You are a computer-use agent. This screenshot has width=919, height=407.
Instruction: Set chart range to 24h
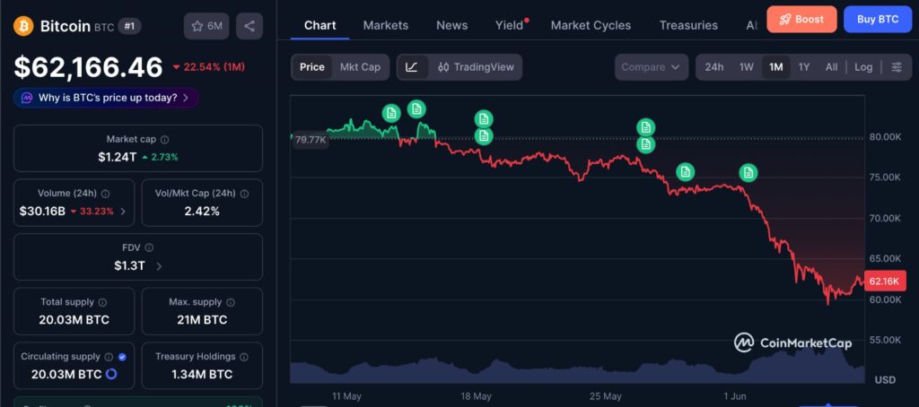pos(713,66)
